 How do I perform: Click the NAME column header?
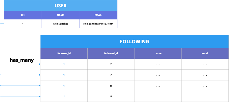pyautogui.click(x=61, y=15)
